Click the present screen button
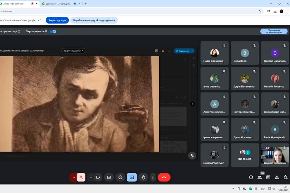290x193 pixels. click(x=132, y=177)
